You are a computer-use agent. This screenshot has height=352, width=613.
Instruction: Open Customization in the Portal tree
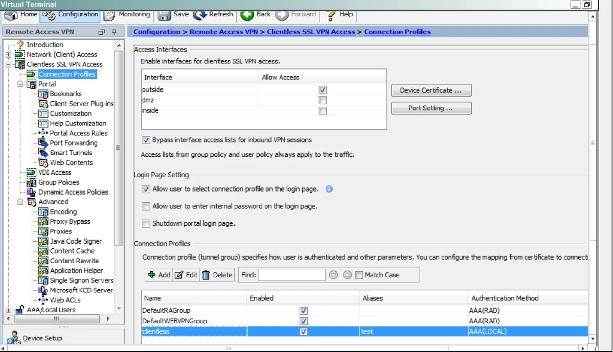pos(71,113)
